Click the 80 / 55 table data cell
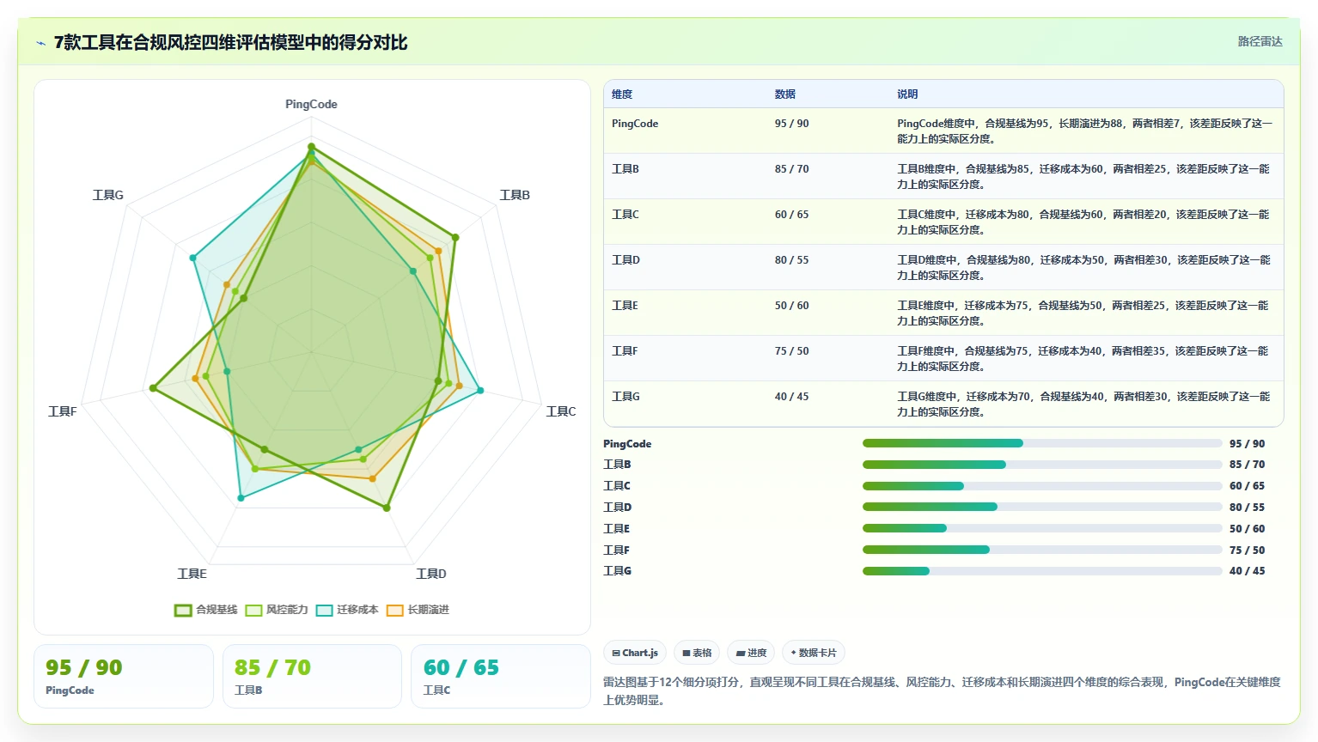This screenshot has width=1318, height=742. (x=791, y=260)
